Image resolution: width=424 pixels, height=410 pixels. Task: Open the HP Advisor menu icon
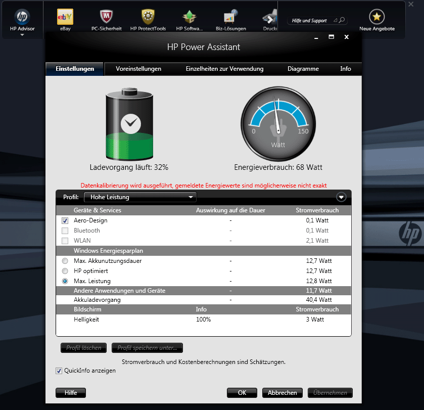pos(22,17)
